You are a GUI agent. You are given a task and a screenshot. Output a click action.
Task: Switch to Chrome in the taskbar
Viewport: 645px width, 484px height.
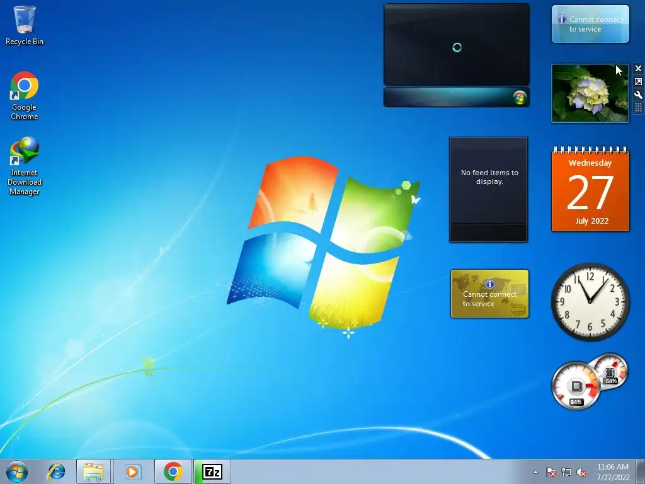(x=173, y=471)
